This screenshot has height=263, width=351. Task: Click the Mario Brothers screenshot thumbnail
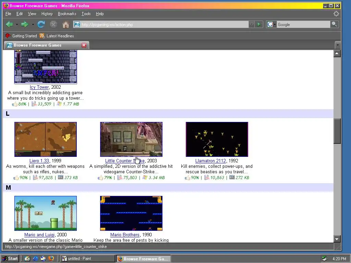click(x=131, y=213)
